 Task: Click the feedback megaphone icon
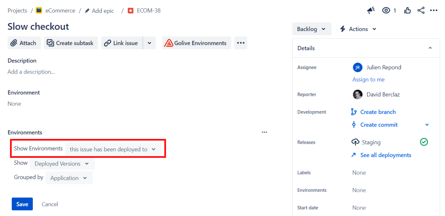point(371,11)
